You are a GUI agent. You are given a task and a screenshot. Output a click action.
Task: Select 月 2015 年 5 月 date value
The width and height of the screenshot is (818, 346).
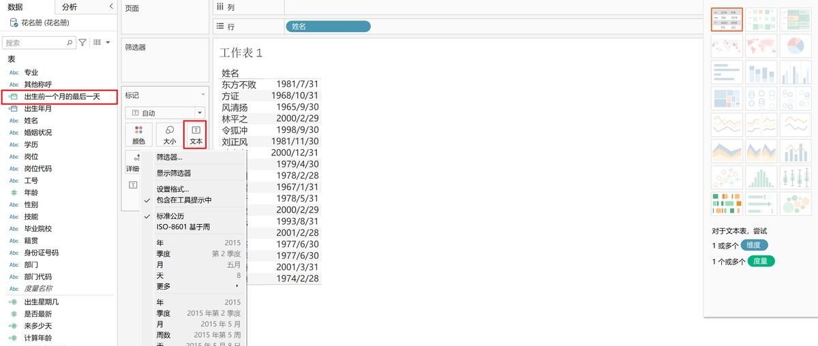point(193,324)
